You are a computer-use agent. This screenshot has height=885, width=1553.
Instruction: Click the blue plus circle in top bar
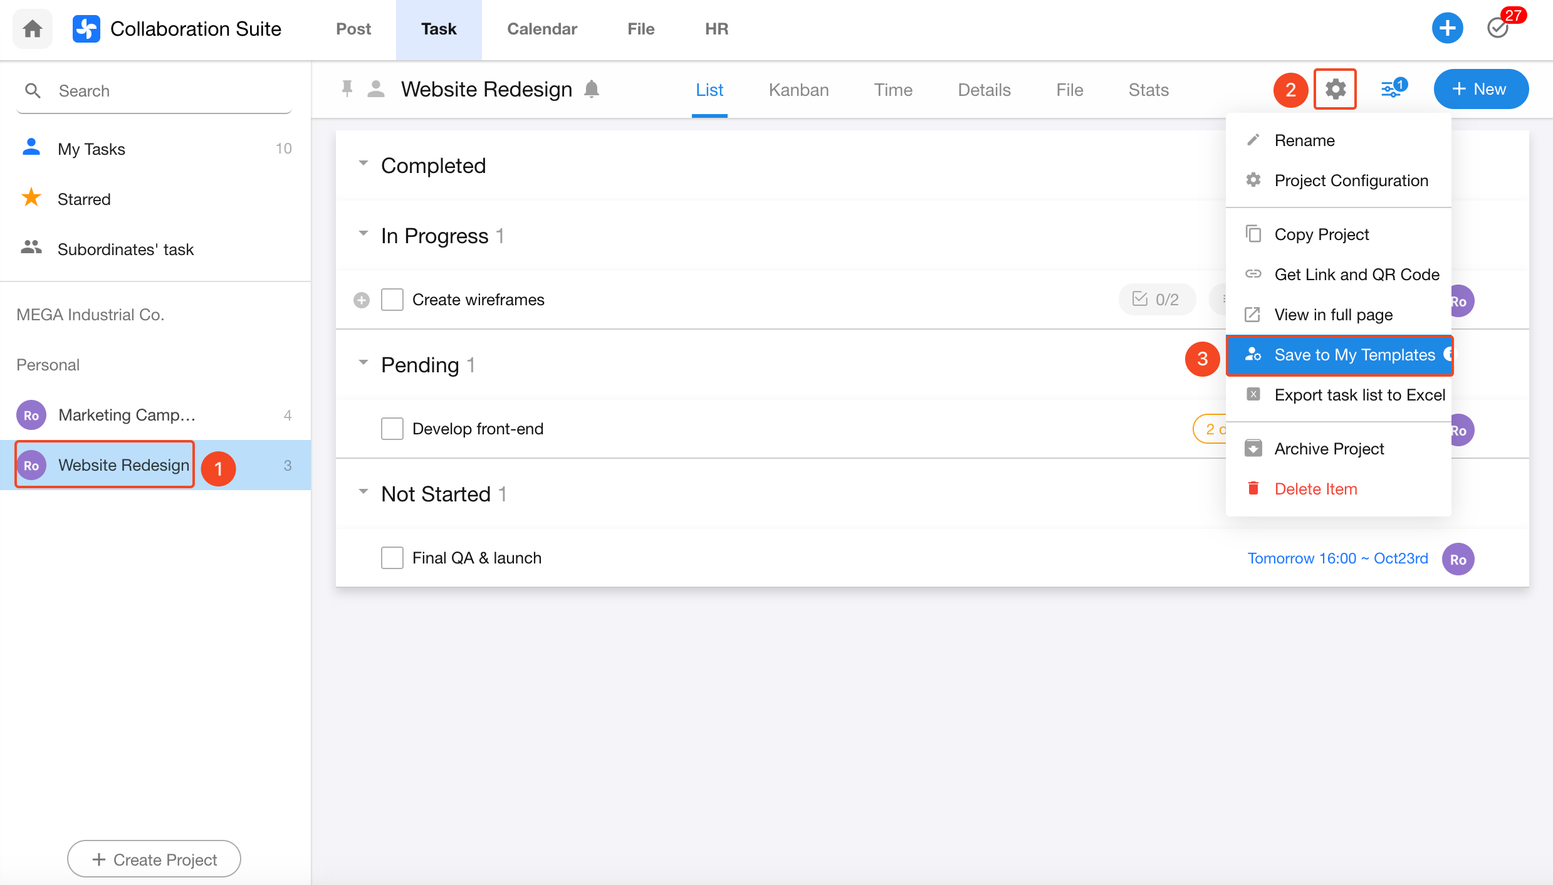coord(1447,28)
